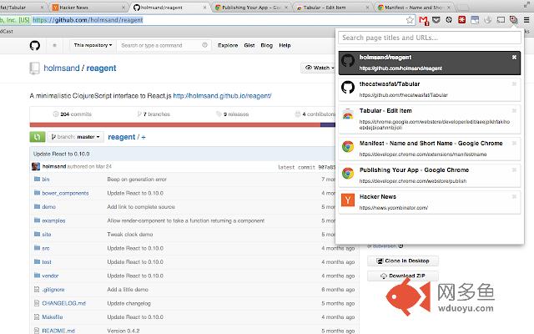
Task: Open the vendor folder
Action: pyautogui.click(x=50, y=276)
